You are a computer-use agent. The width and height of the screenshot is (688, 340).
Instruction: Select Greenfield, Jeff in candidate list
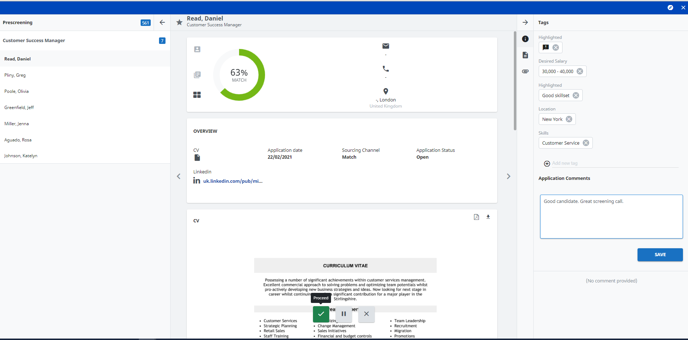pos(85,107)
